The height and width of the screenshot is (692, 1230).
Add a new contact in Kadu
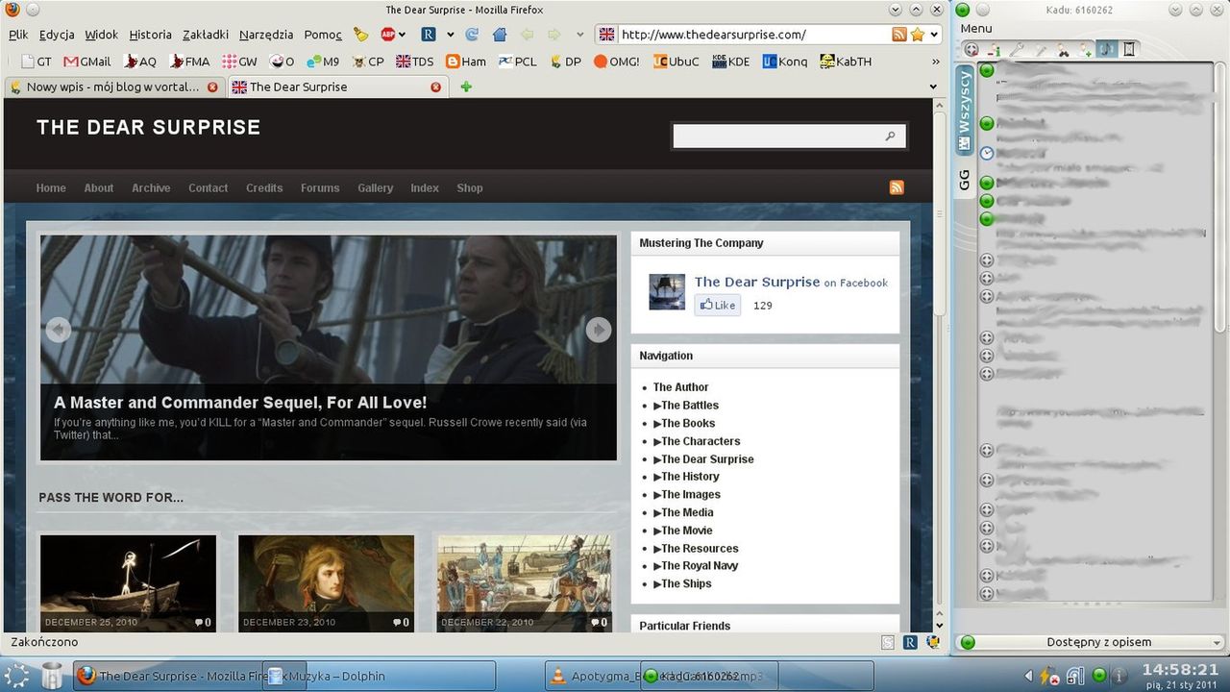click(1086, 49)
